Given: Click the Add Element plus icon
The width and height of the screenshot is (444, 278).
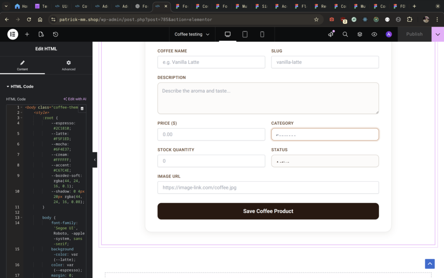Looking at the screenshot, I should tap(27, 34).
